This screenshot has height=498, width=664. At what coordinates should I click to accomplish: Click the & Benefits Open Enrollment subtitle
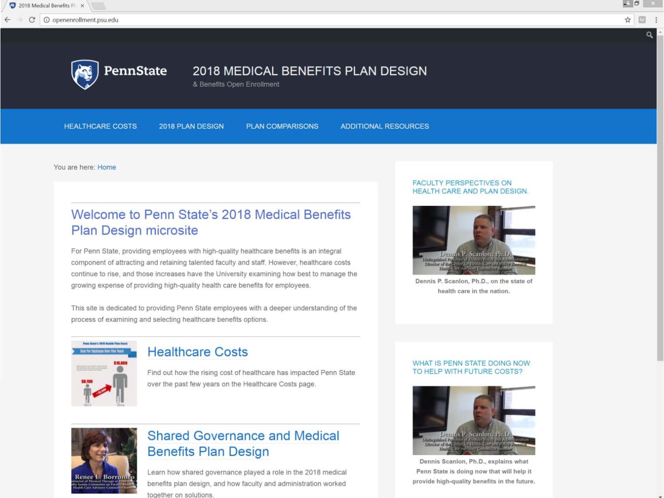236,84
